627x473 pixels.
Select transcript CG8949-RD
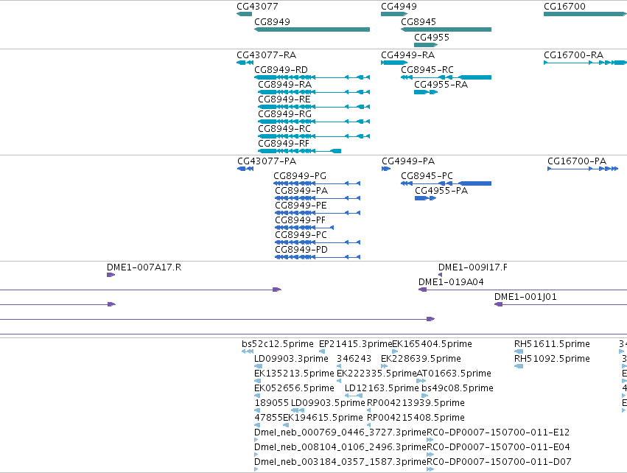point(312,77)
